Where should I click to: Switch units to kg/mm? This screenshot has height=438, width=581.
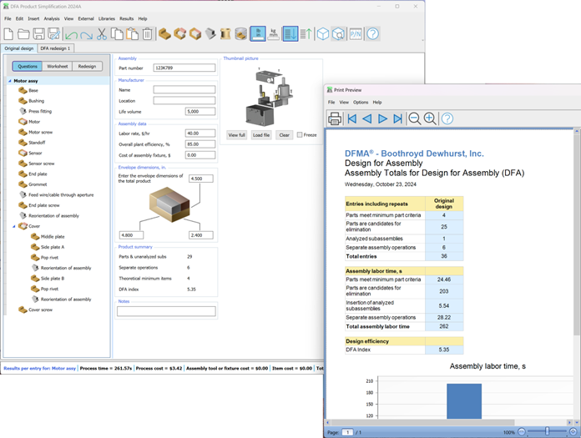[x=273, y=34]
